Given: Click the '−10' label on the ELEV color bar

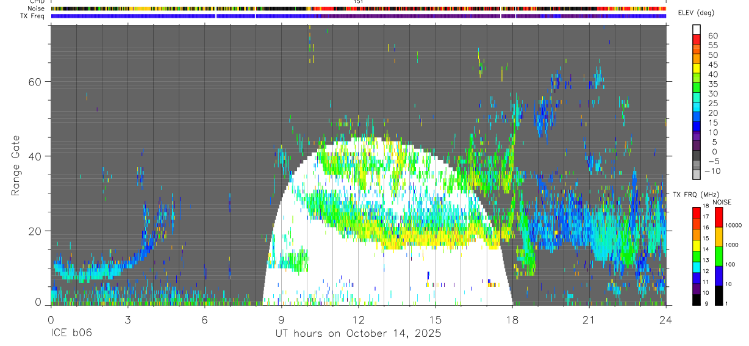Looking at the screenshot, I should click(711, 171).
